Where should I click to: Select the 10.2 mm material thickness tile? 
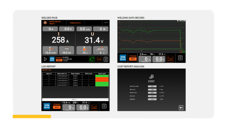click(x=66, y=49)
